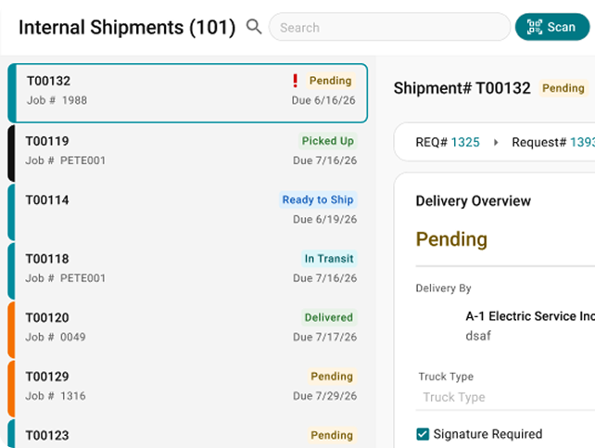Click the Pending badge beside Shipment# T00132
Image resolution: width=595 pixels, height=448 pixels.
click(563, 88)
